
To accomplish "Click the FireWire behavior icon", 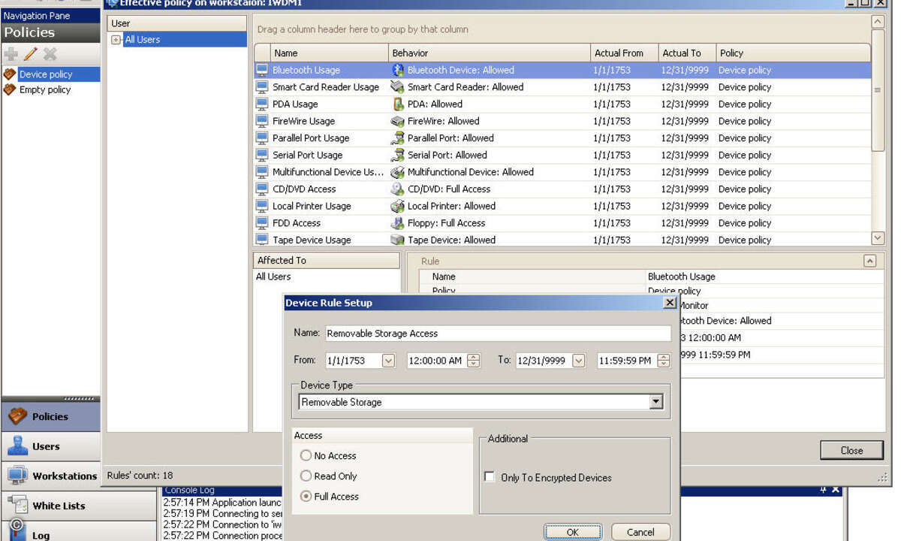I will coord(398,121).
